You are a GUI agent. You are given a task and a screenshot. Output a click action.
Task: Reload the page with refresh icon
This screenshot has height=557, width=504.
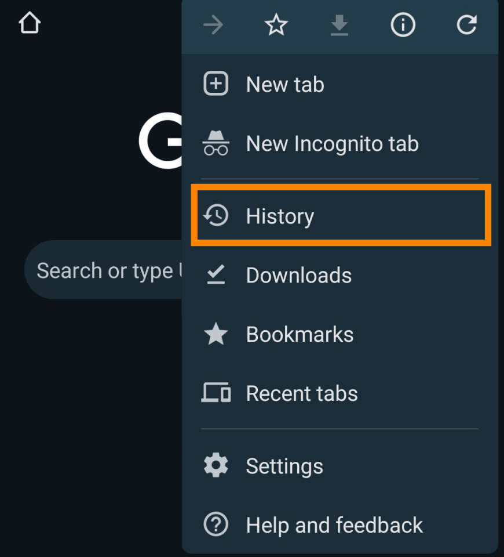466,25
